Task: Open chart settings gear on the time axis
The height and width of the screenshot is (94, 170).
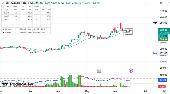Action: [164, 91]
